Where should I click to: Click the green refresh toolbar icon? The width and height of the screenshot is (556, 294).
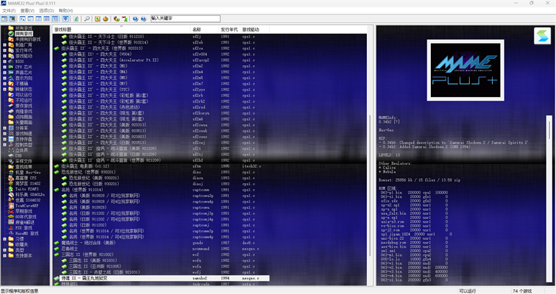coord(76,19)
